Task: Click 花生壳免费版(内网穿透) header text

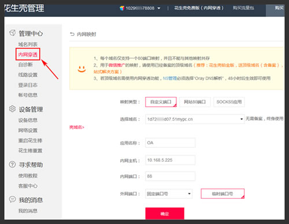Action: 199,8
